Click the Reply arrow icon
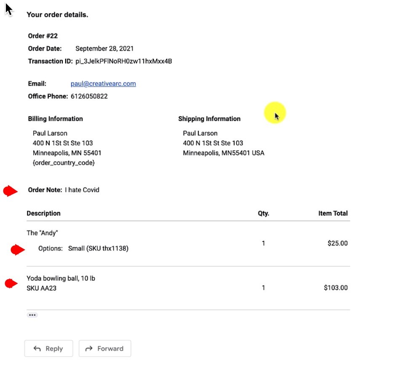The height and width of the screenshot is (365, 395). [37, 348]
